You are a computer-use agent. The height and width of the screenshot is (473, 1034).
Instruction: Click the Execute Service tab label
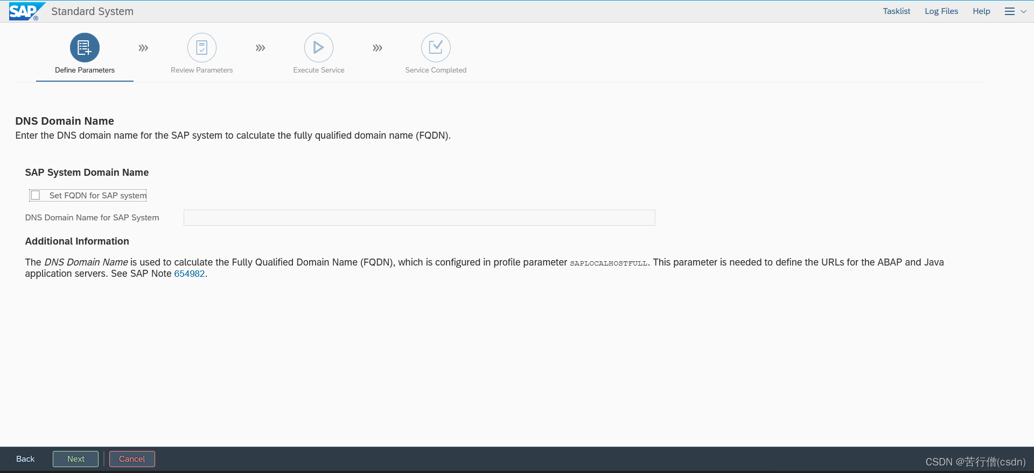click(x=319, y=70)
